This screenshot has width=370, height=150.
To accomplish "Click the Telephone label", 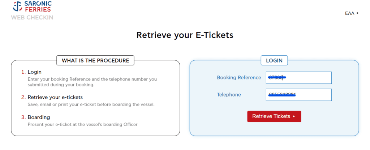I will (229, 95).
